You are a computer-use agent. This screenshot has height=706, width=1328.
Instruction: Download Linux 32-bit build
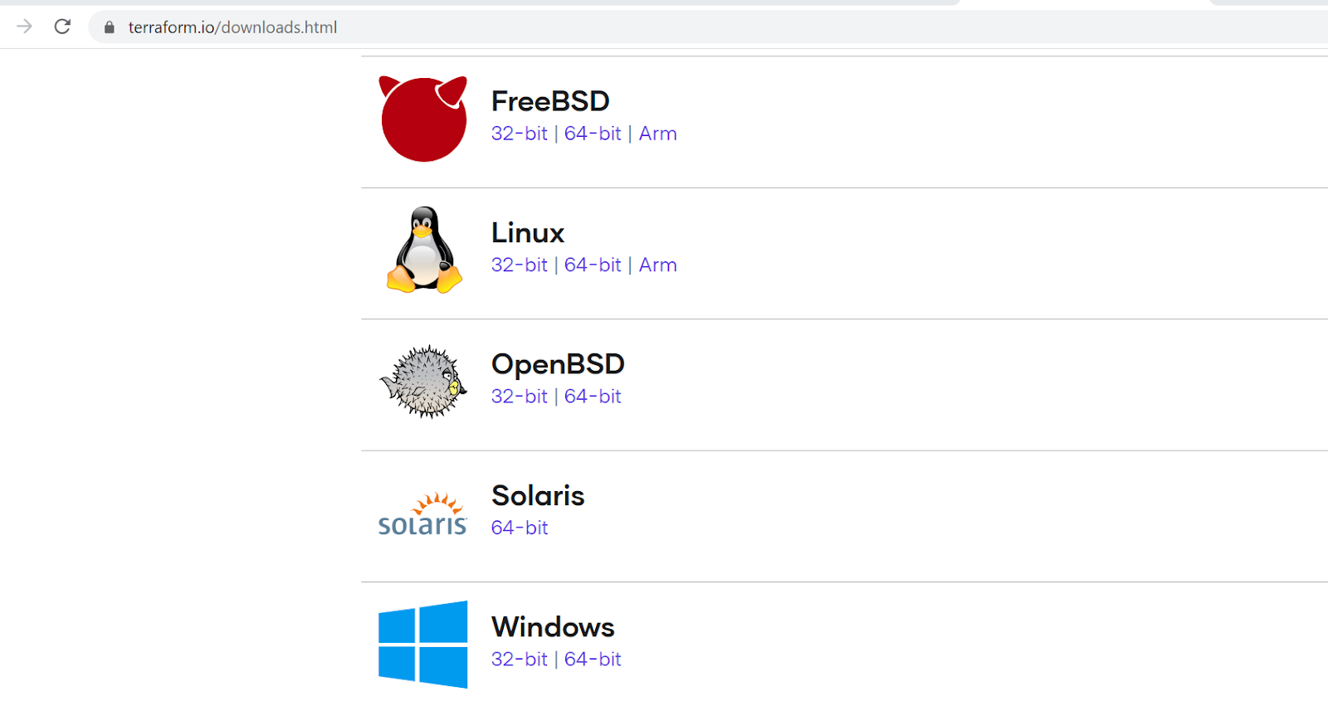[520, 265]
